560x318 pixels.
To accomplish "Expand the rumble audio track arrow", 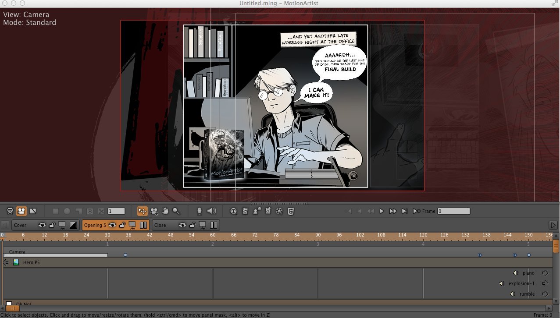I will pyautogui.click(x=545, y=294).
